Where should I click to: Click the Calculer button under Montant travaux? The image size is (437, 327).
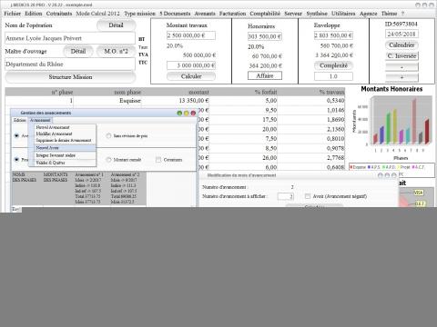191,76
